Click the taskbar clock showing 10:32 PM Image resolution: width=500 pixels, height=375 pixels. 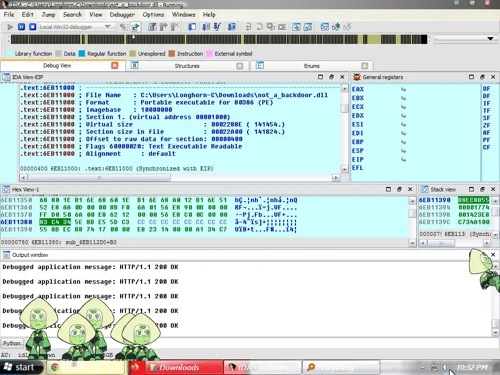click(x=472, y=367)
